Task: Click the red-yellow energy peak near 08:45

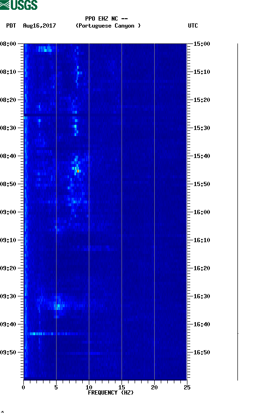Action: pyautogui.click(x=78, y=171)
